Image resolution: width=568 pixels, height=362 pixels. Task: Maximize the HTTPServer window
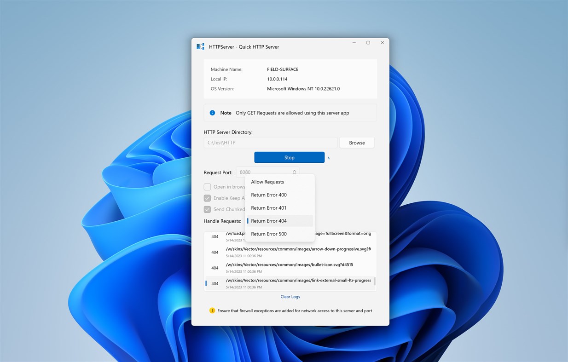tap(368, 43)
